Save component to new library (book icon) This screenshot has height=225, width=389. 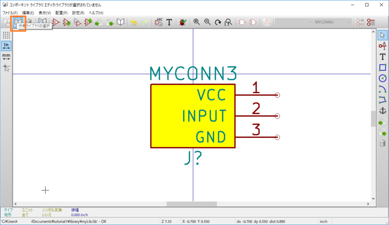point(121,22)
